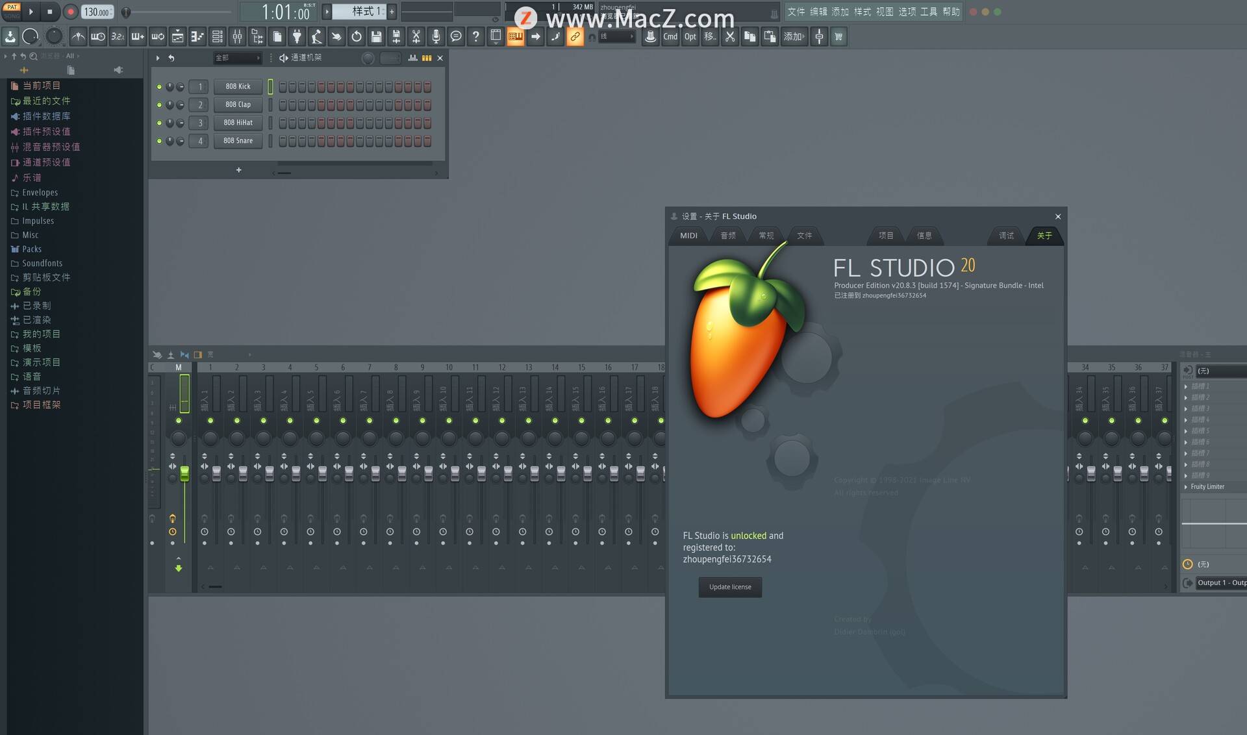
Task: Click the shopping cart content library icon
Action: [x=838, y=37]
